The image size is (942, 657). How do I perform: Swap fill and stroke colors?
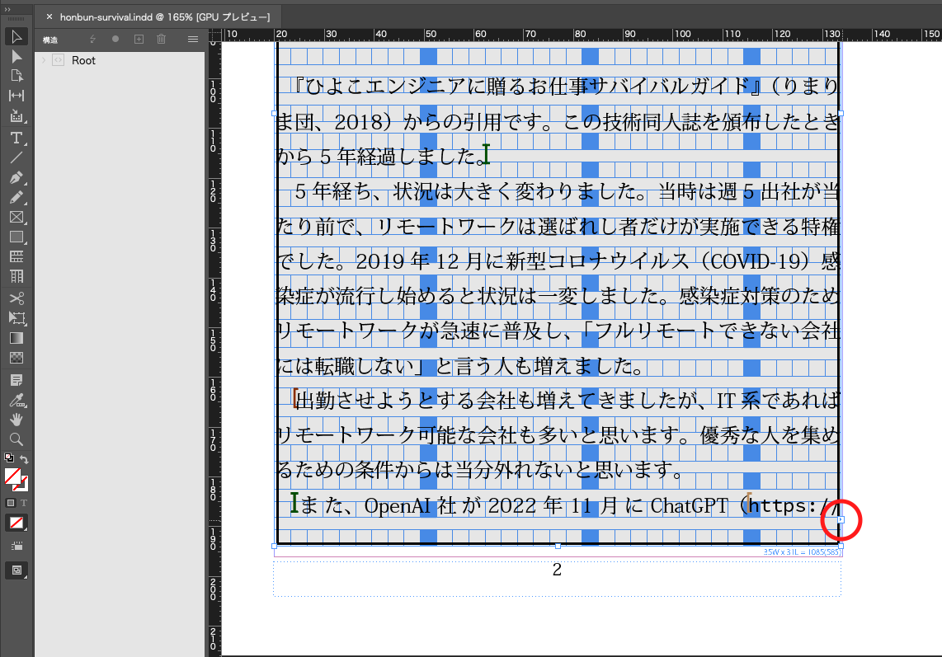pos(24,459)
